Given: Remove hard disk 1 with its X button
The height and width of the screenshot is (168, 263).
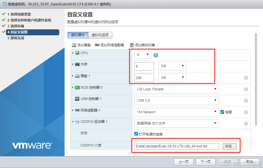Looking at the screenshot, I should (x=246, y=78).
